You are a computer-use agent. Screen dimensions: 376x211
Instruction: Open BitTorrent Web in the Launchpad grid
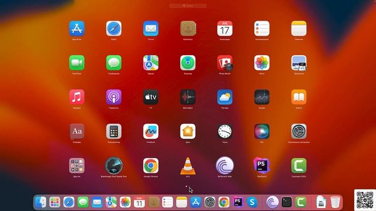point(224,165)
